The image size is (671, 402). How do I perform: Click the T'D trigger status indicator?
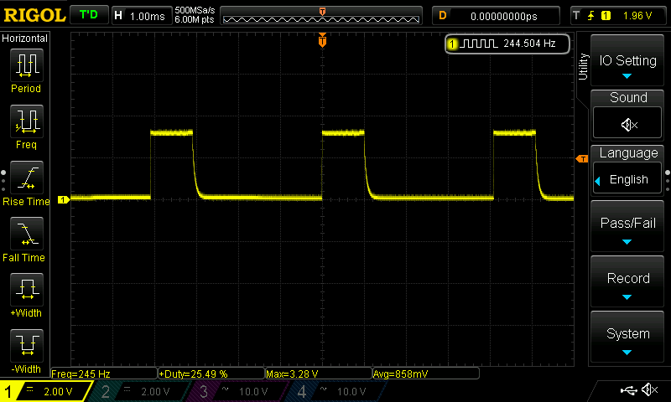[x=89, y=15]
